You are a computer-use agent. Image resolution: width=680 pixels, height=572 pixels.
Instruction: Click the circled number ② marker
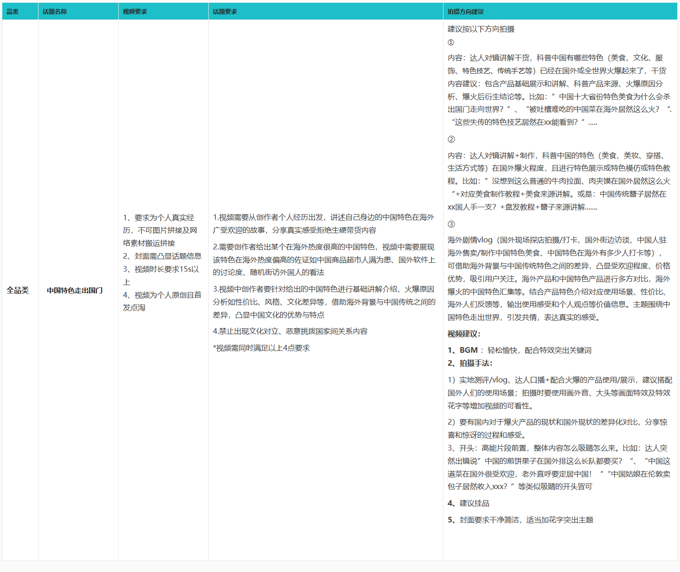pos(451,139)
